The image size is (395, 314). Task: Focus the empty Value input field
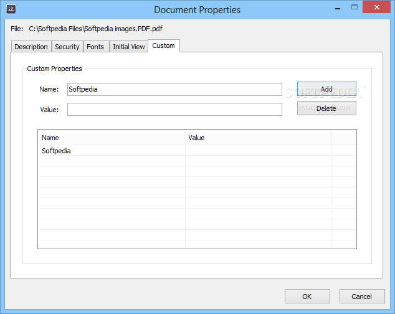174,110
